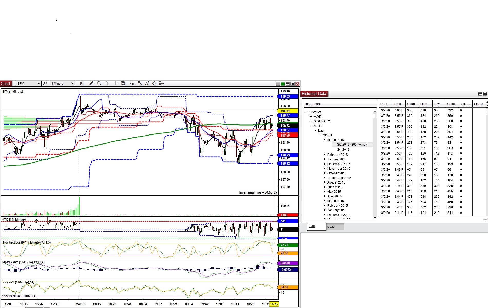Screen dimensions: 488x308
Task: Open the data box icon
Action: [123, 83]
